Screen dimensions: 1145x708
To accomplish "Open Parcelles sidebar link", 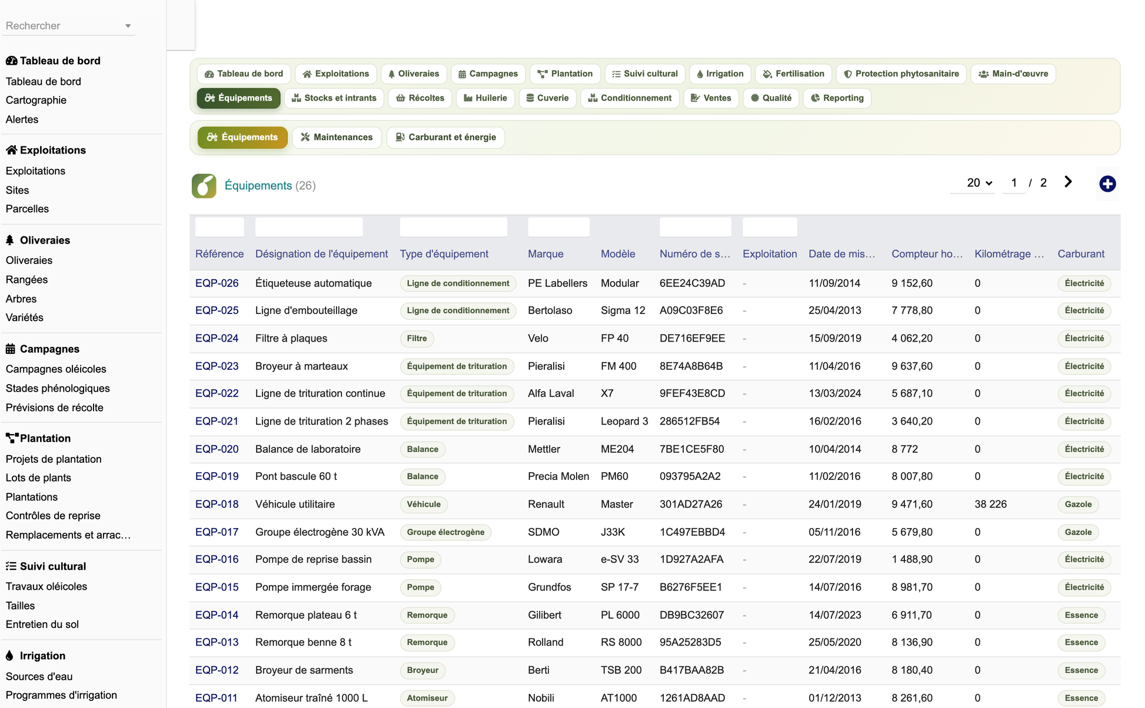I will point(27,209).
